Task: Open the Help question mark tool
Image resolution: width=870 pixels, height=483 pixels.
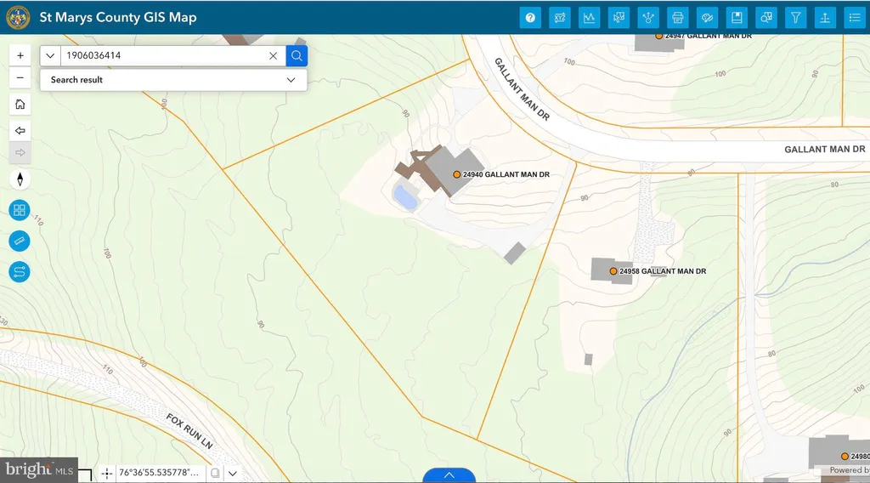Action: (530, 18)
